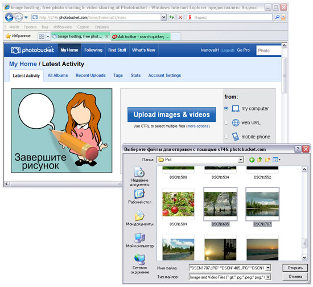This screenshot has width=313, height=287.
Task: Click the Yandex search box
Action: 229,18
